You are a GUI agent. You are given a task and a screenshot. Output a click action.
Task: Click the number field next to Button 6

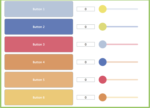[85, 97]
